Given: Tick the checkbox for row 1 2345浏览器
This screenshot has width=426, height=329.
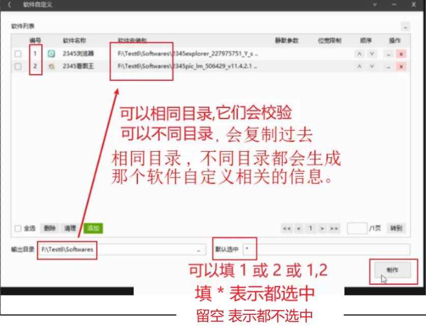Looking at the screenshot, I should (18, 54).
